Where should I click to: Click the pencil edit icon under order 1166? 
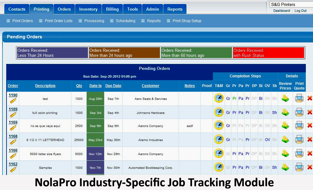(13, 156)
